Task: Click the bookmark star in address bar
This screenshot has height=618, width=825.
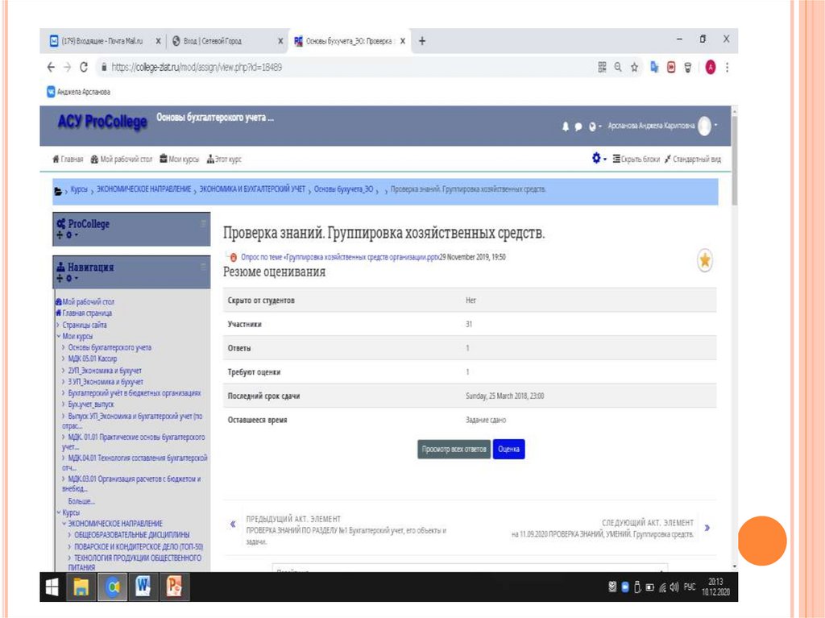Action: coord(636,68)
